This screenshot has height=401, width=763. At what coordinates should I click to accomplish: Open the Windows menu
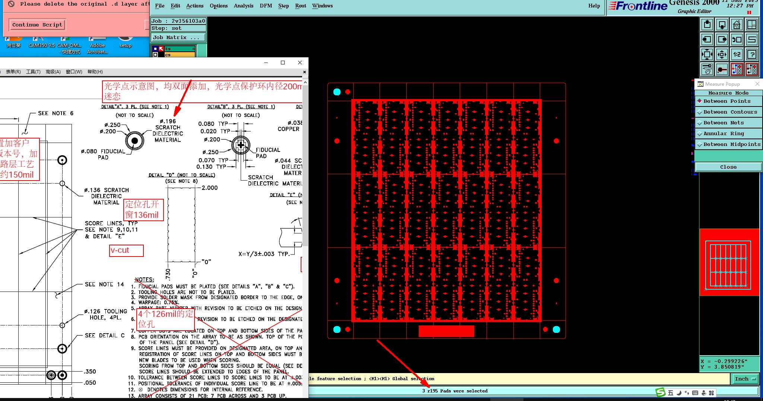(323, 6)
